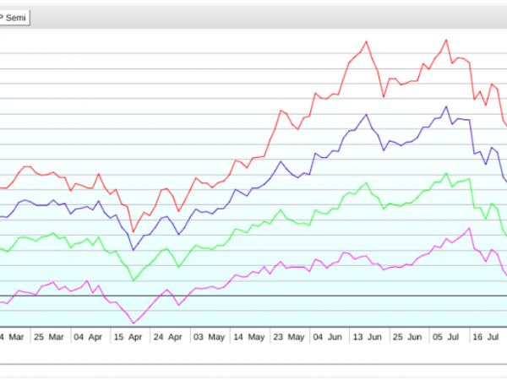The height and width of the screenshot is (380, 507).
Task: Click the 25 Jun date label
Action: (407, 337)
